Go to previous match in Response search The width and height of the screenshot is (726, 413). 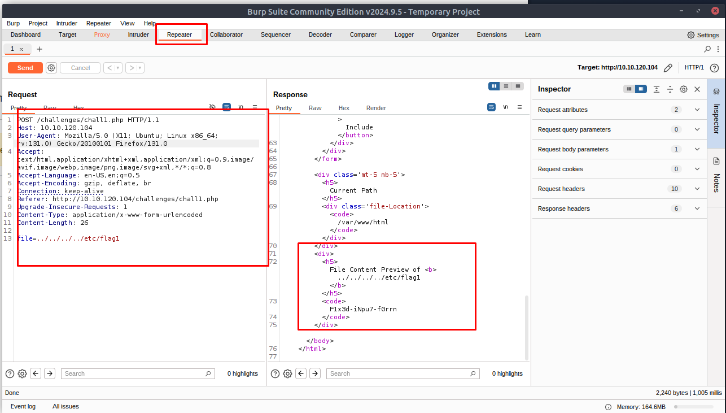pyautogui.click(x=301, y=373)
